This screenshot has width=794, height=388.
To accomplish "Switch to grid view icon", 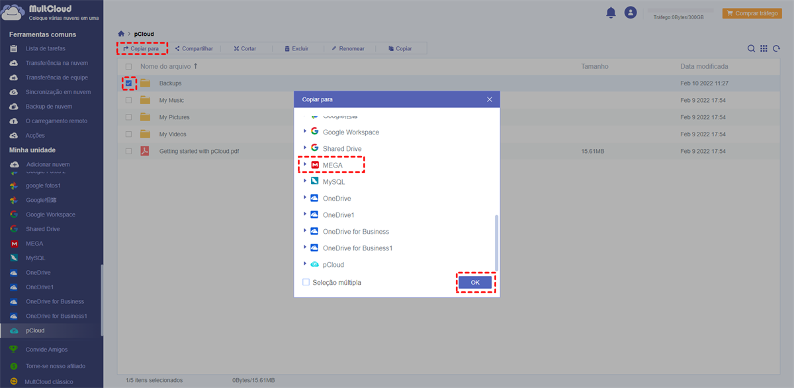I will point(764,48).
